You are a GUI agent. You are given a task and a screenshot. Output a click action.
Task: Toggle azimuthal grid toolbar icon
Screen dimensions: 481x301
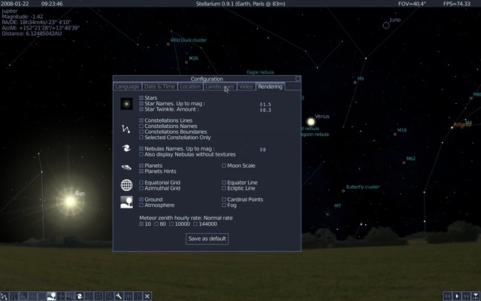[32, 296]
